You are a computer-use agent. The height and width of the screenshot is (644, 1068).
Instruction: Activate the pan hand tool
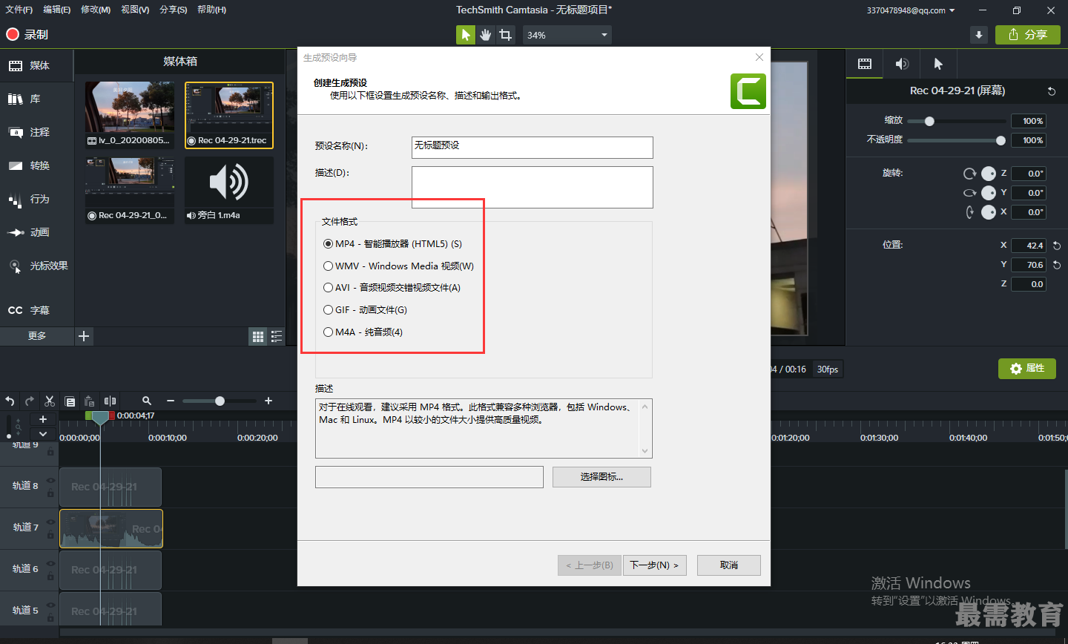[x=486, y=35]
